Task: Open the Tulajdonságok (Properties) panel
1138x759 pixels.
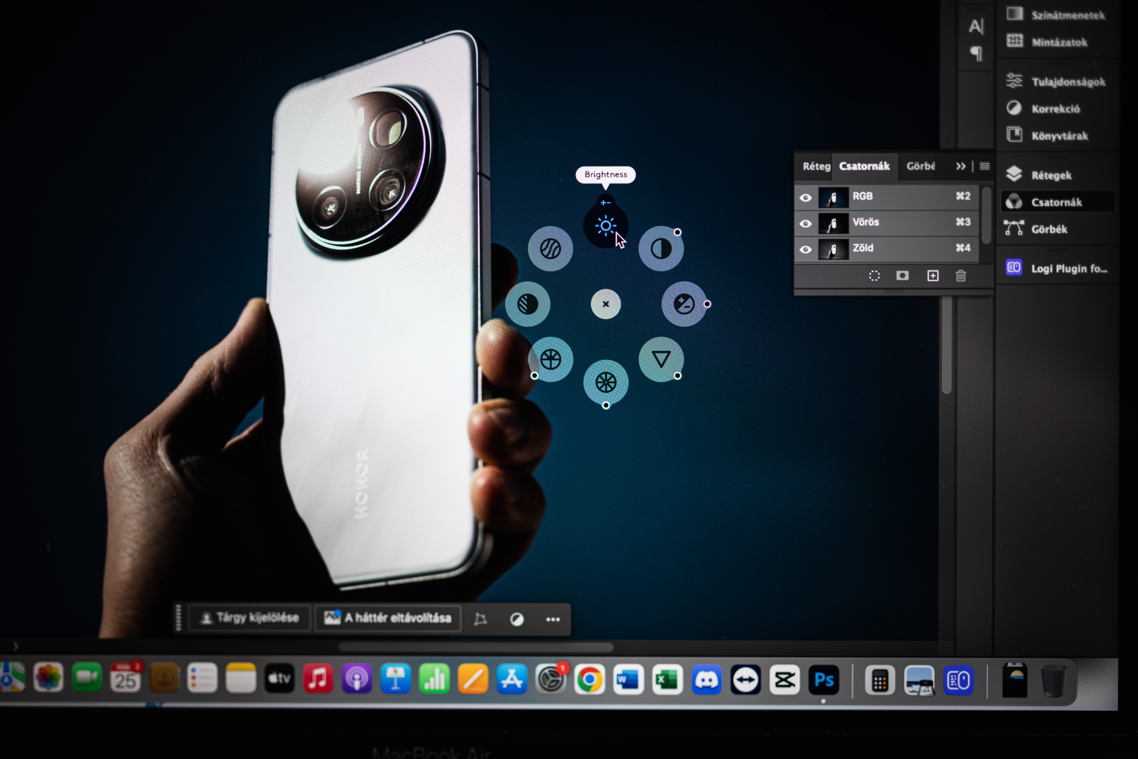Action: coord(1056,81)
